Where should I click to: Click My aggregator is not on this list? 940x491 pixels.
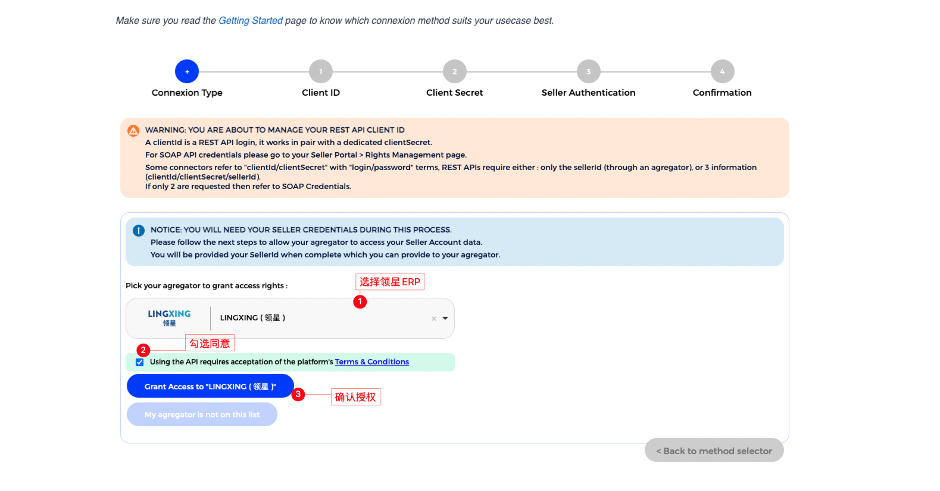pyautogui.click(x=202, y=414)
